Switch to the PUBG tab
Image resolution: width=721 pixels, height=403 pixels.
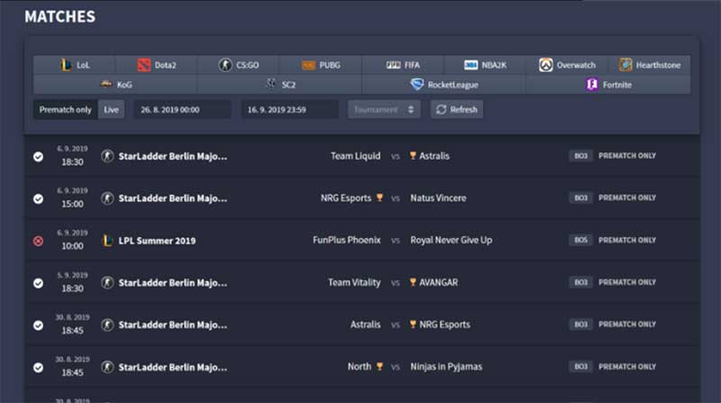[x=321, y=65]
